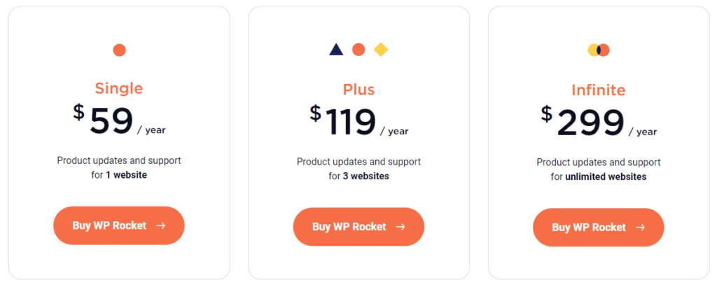Image resolution: width=717 pixels, height=285 pixels.
Task: Click the orange circle icon above Single
Action: pyautogui.click(x=119, y=50)
